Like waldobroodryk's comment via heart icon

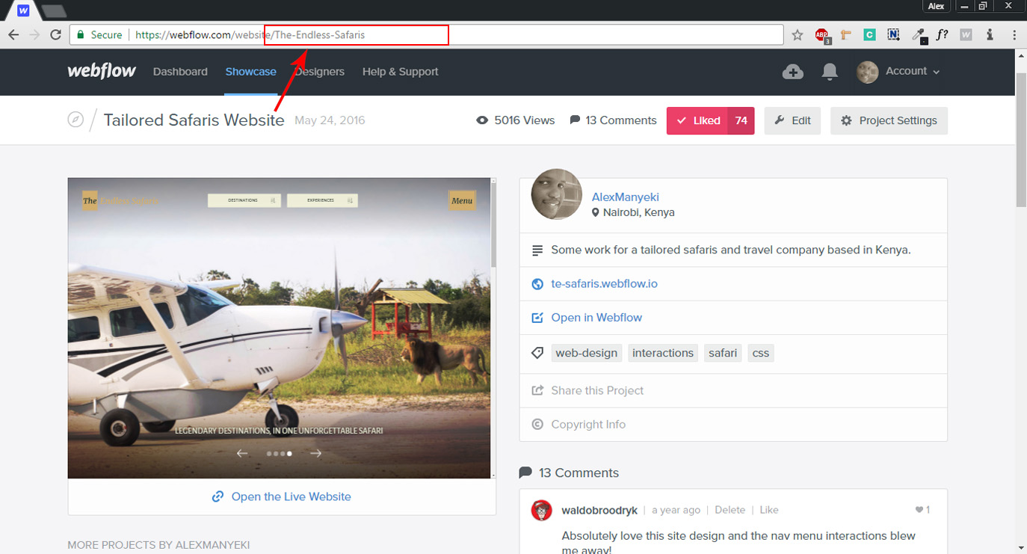(919, 510)
